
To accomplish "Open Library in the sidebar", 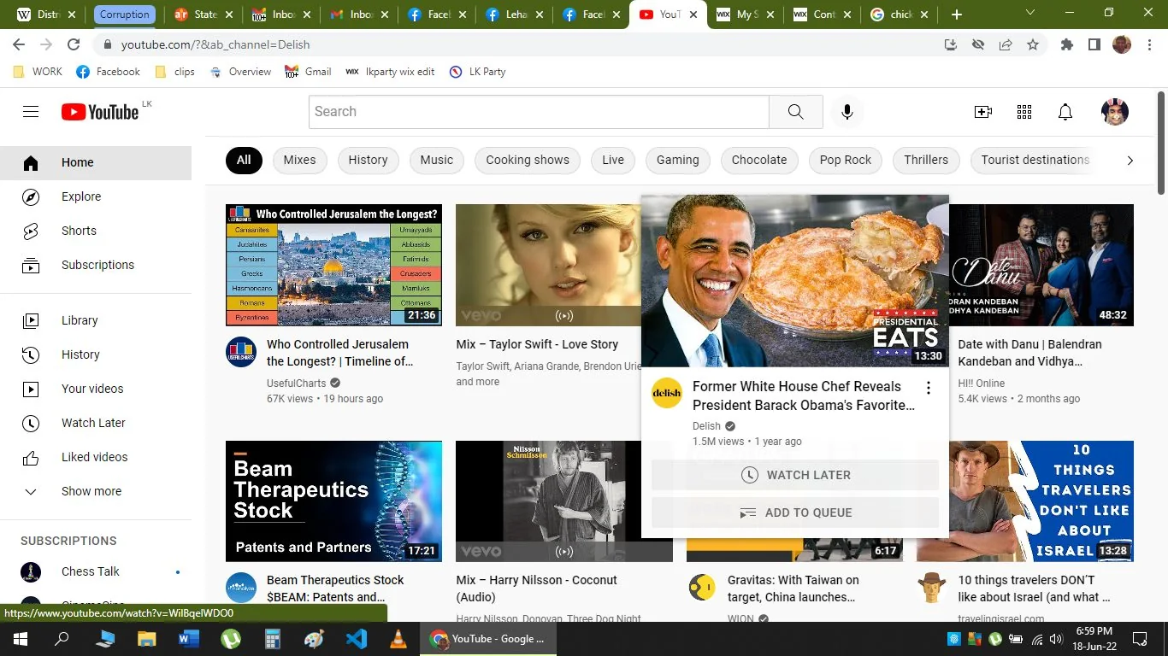I will (96, 320).
